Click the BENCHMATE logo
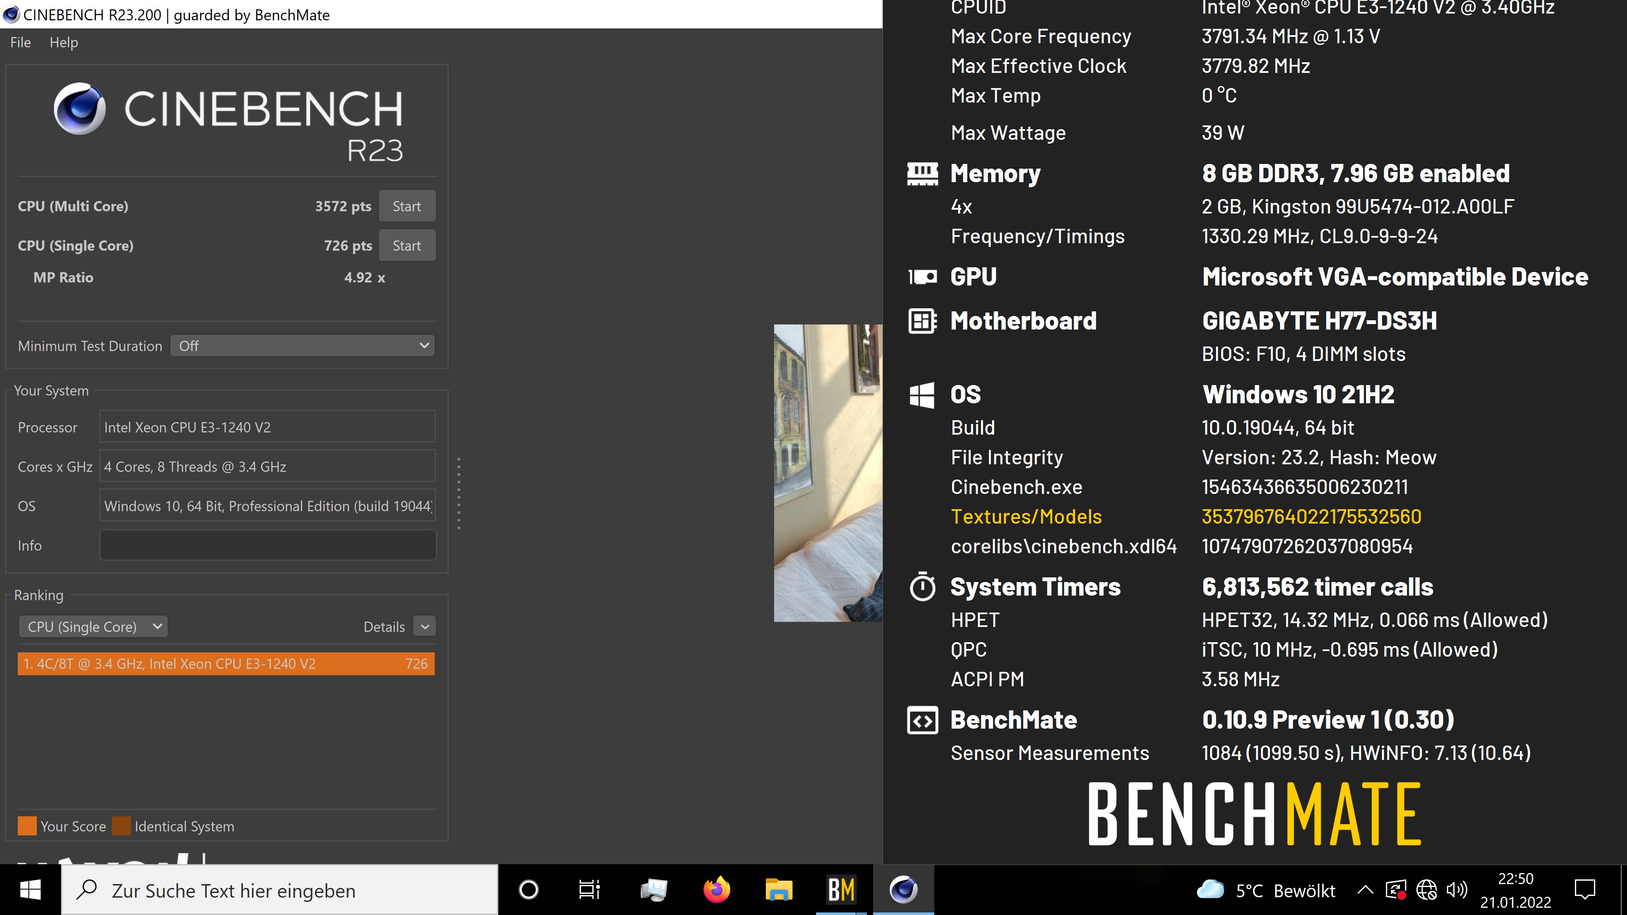The height and width of the screenshot is (915, 1627). 1254,814
